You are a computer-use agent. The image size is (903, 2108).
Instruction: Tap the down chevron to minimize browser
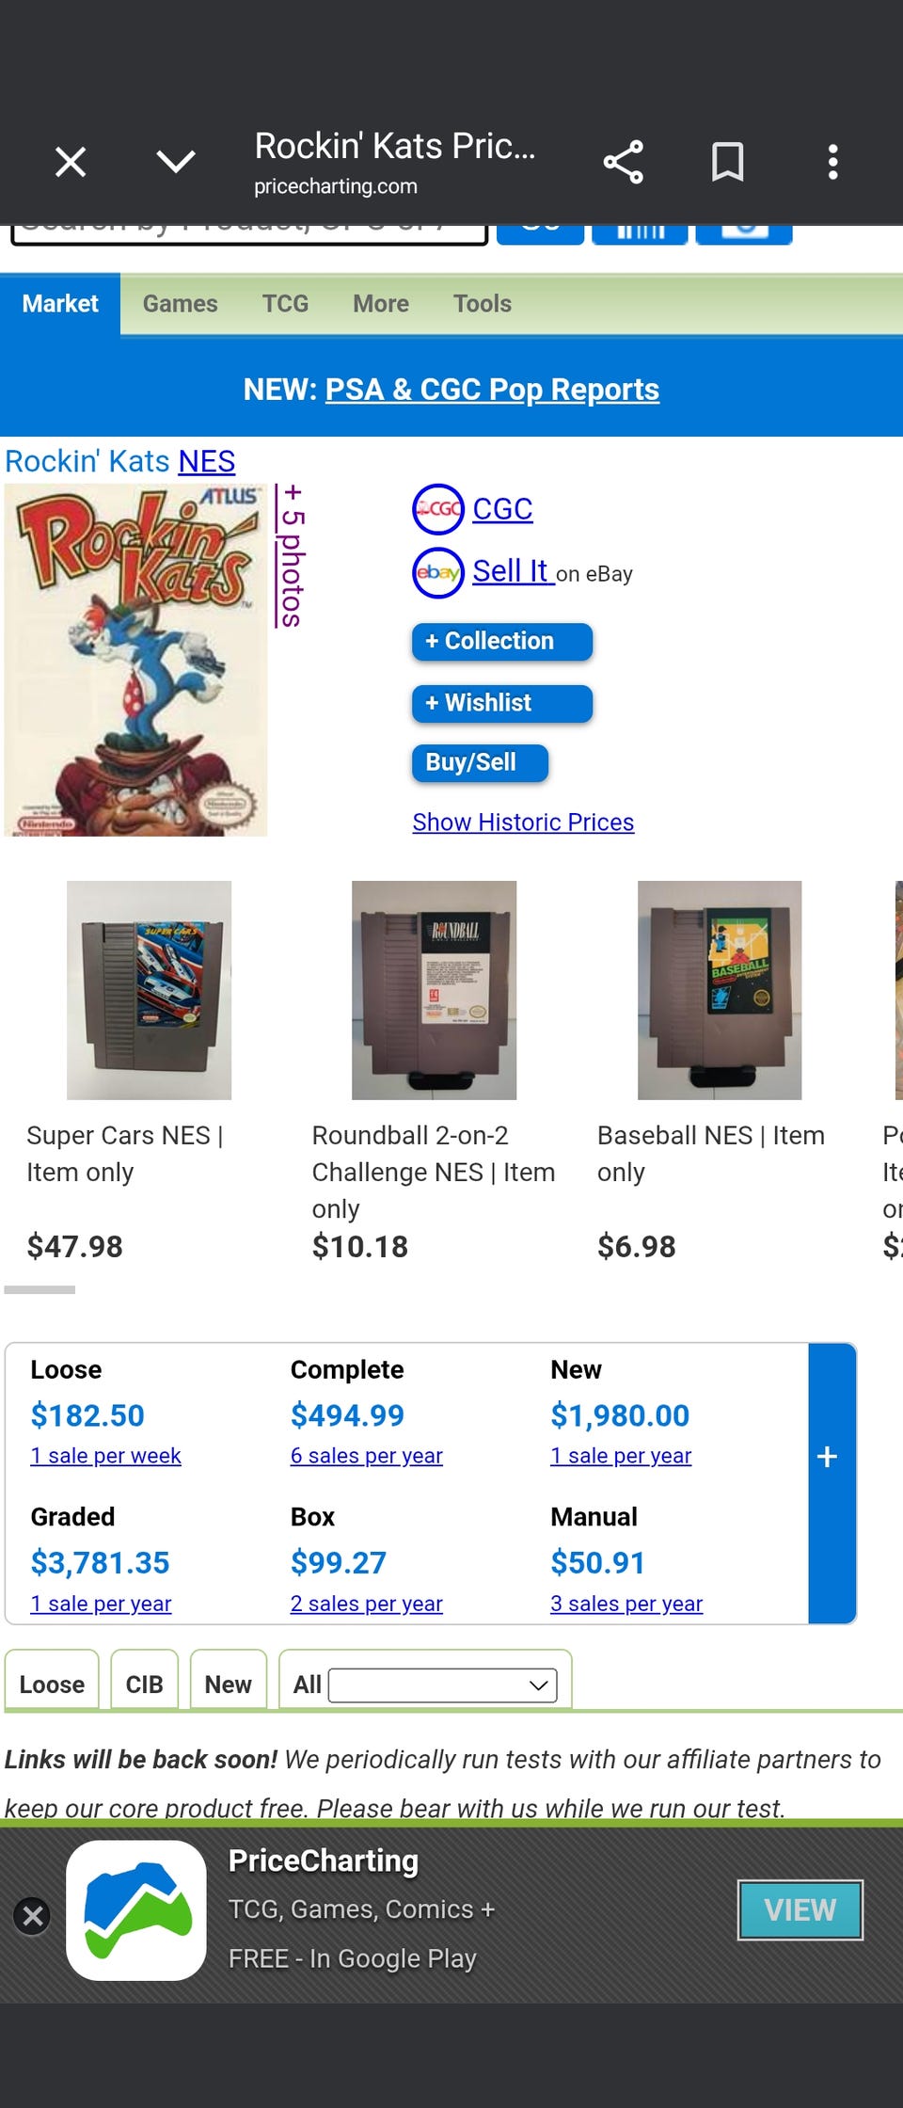tap(176, 162)
